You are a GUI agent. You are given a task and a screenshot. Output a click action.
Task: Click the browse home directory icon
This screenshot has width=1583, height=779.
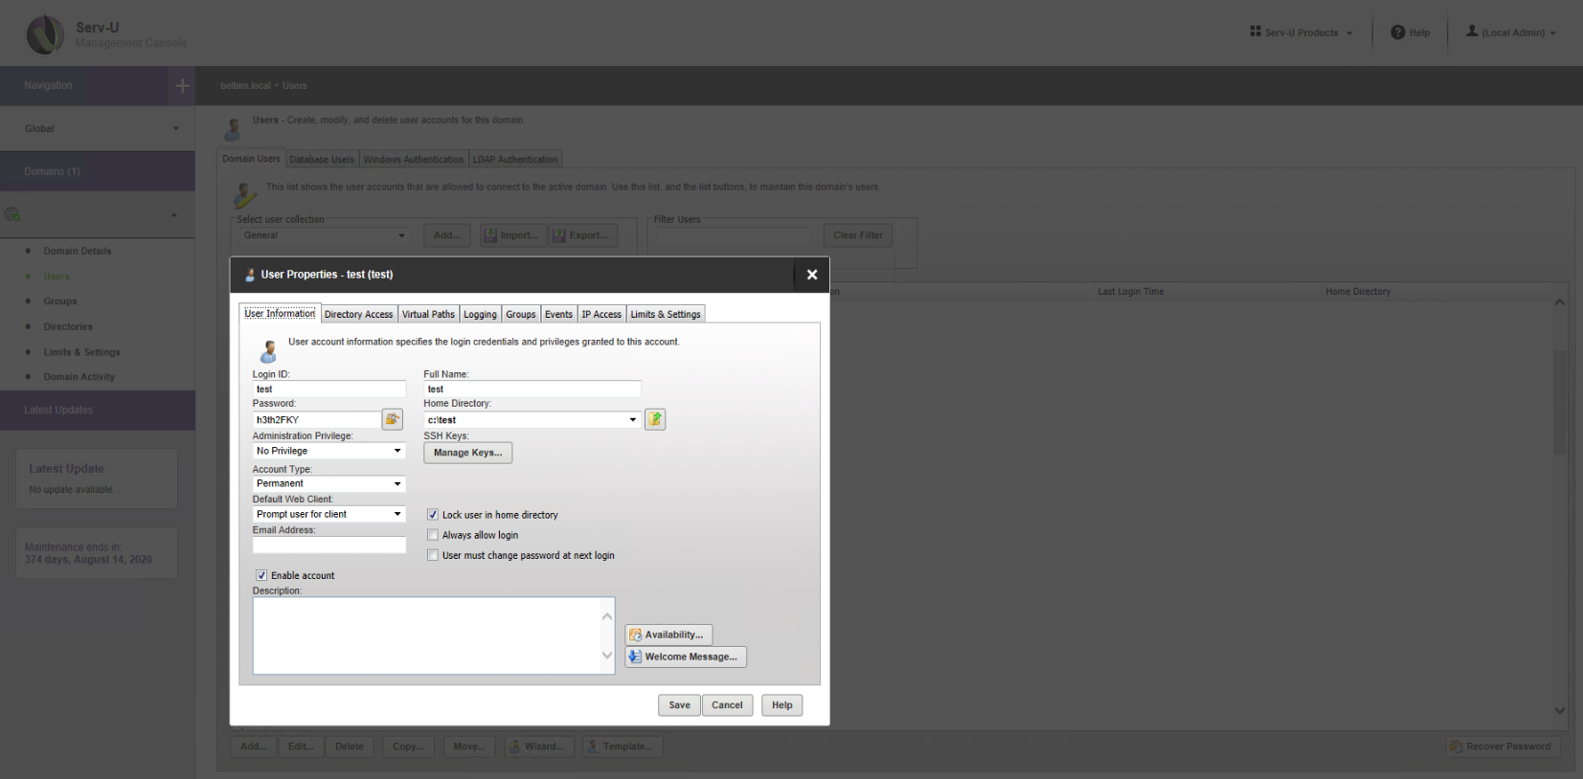655,419
